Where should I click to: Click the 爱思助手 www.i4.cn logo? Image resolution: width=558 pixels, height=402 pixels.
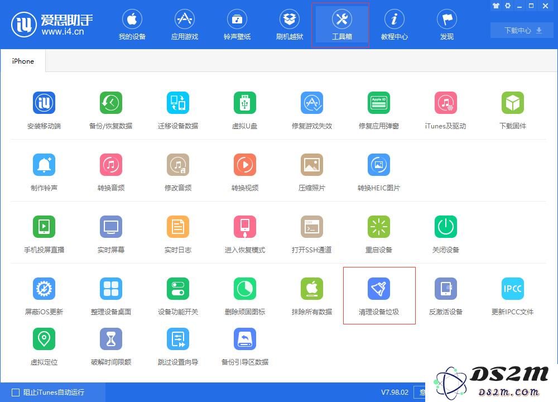tap(52, 25)
